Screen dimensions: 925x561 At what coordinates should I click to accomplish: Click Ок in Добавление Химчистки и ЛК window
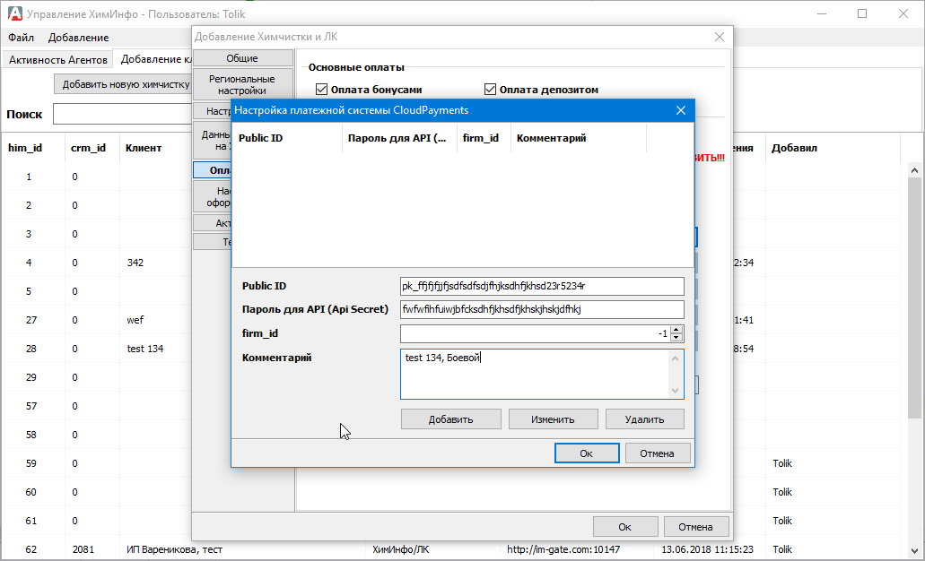coord(625,527)
